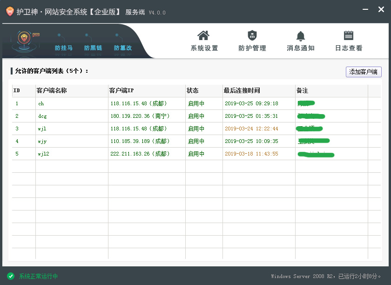Select the 防黑链 feature label
This screenshot has height=285, width=391.
pos(93,48)
